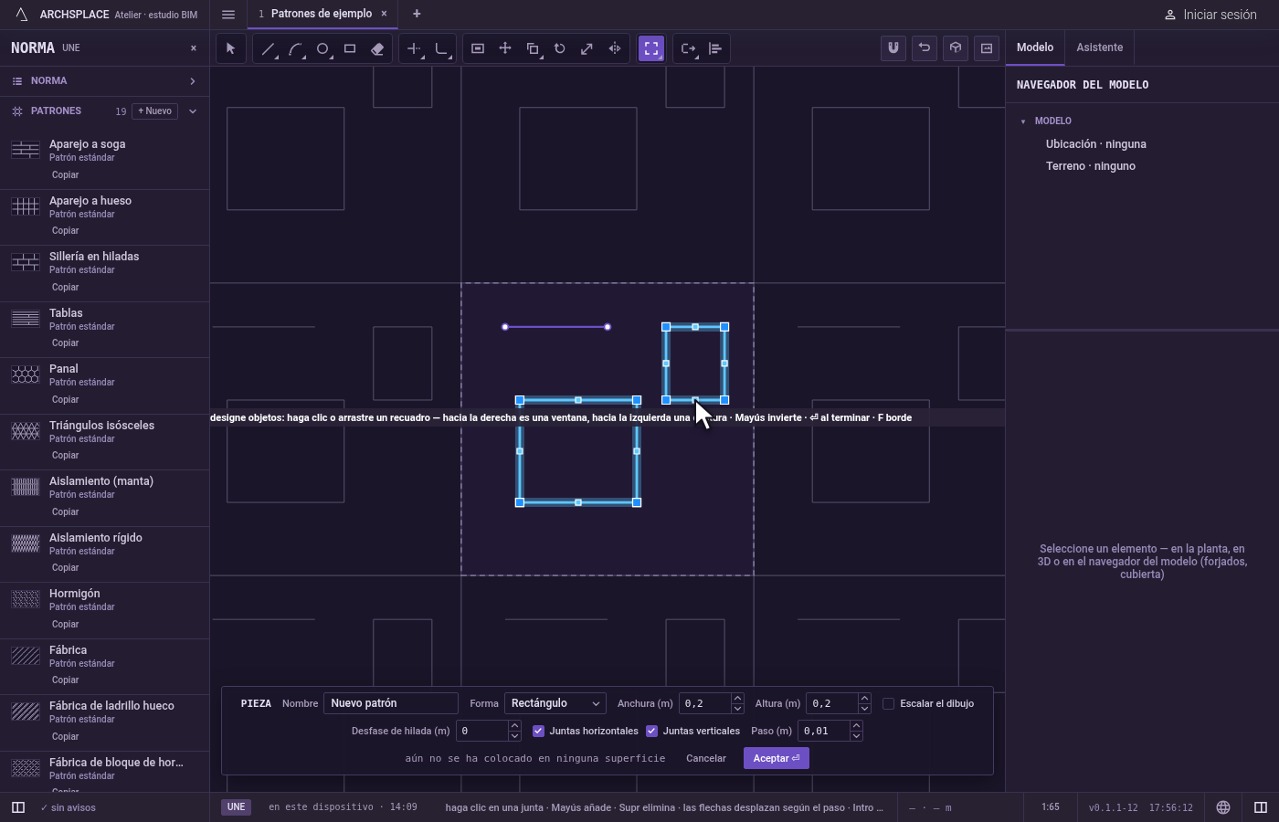Switch to the Modelo tab
Viewport: 1279px width, 822px height.
(x=1035, y=47)
